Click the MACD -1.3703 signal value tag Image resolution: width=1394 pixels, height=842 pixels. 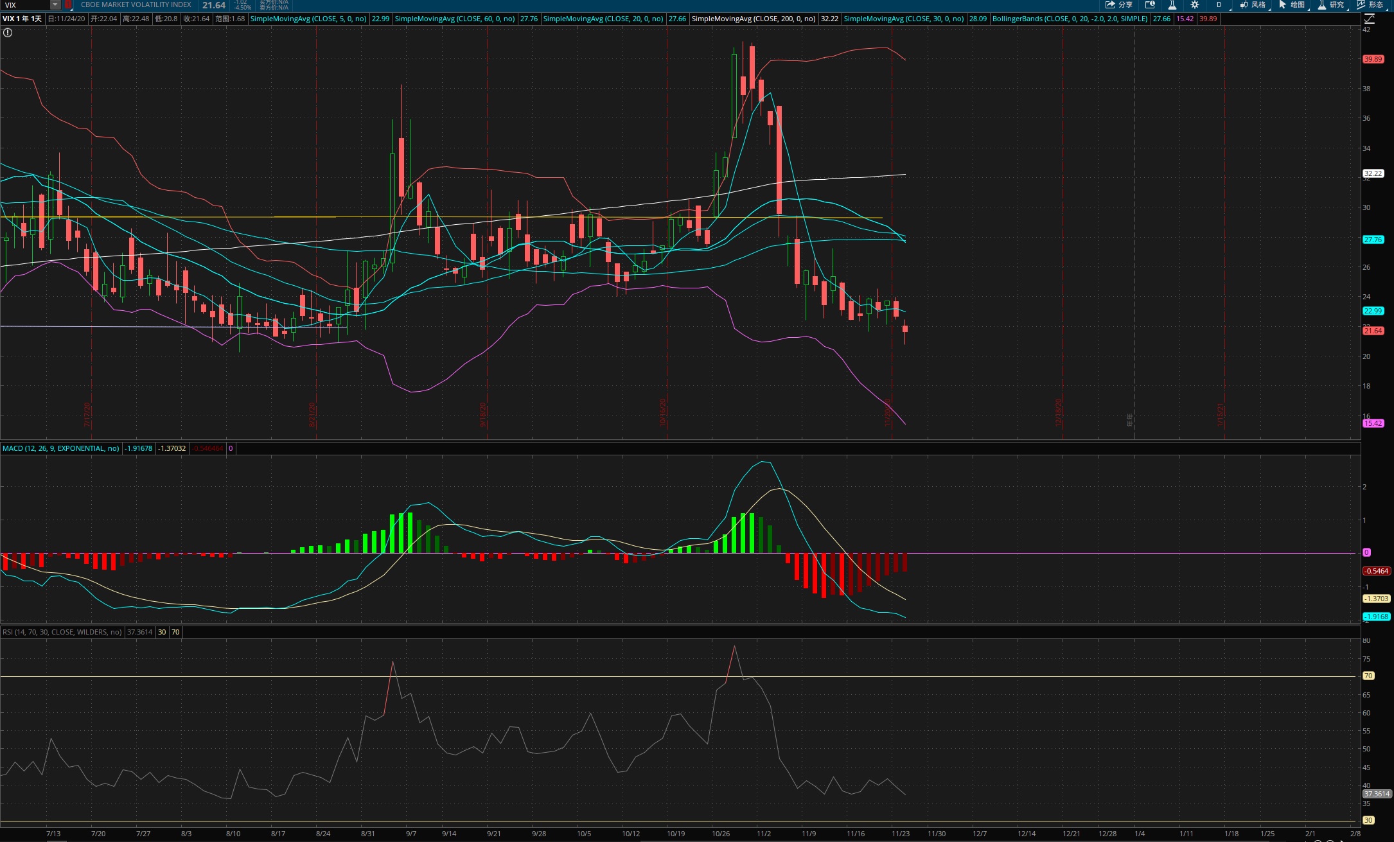pos(1377,599)
